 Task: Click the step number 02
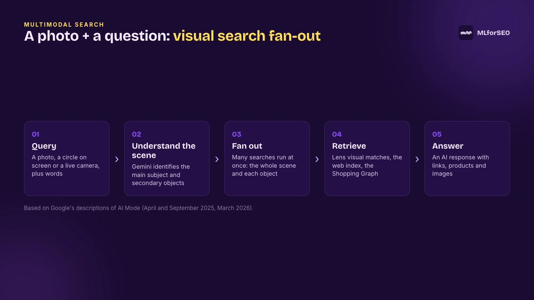point(137,134)
